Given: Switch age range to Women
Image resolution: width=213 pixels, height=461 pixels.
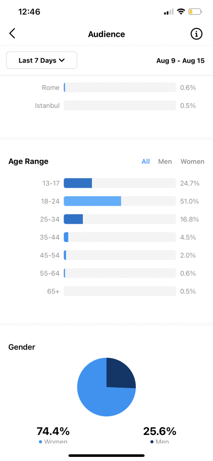Looking at the screenshot, I should pyautogui.click(x=192, y=162).
